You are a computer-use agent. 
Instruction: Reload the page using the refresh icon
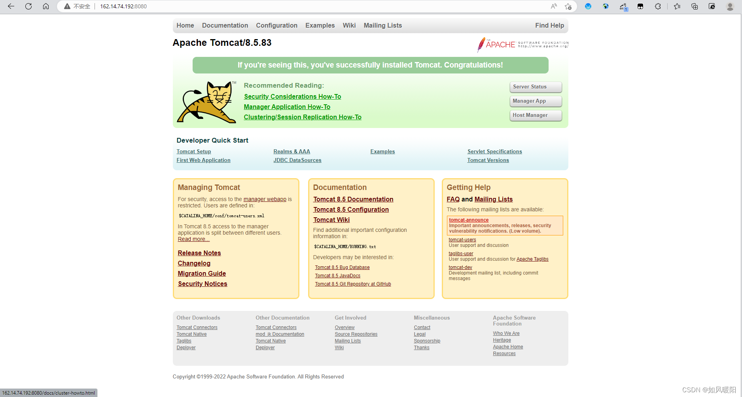click(28, 6)
